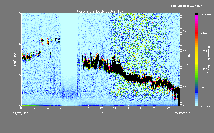Click the "14:" hour tick label
This screenshot has height=133, width=214.
click(115, 108)
